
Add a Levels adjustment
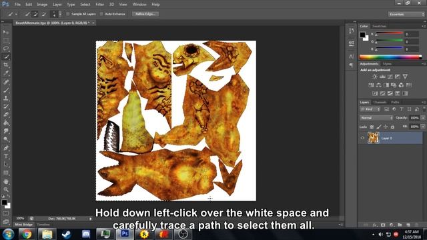pyautogui.click(x=382, y=77)
